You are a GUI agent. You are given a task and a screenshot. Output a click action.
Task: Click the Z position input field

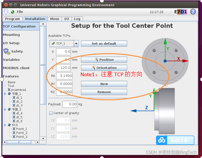coord(64,67)
